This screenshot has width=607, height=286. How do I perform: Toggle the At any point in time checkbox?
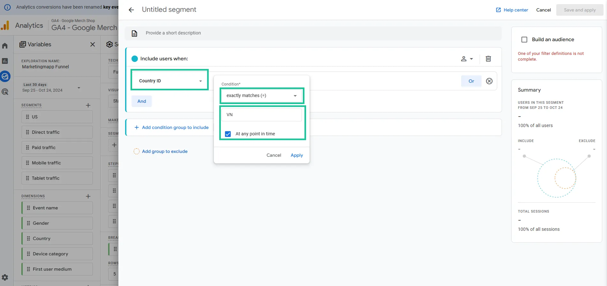(228, 134)
